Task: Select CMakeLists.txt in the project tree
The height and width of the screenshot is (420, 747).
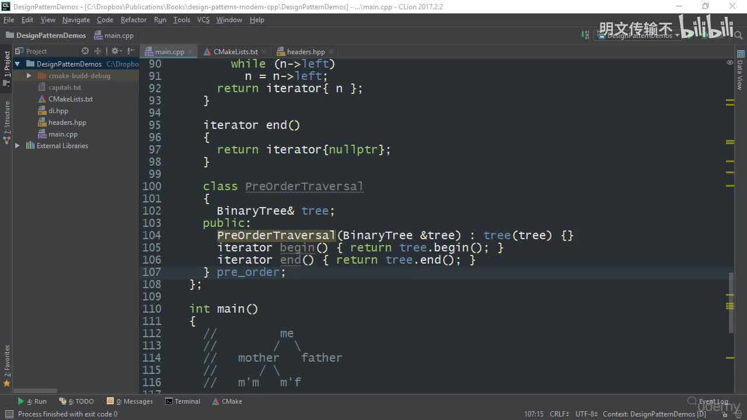Action: pyautogui.click(x=71, y=99)
